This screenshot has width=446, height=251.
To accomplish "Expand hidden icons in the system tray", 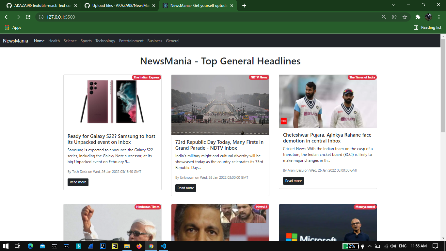I will point(369,246).
